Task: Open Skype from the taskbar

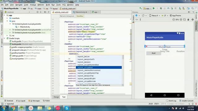Action: pyautogui.click(x=67, y=108)
